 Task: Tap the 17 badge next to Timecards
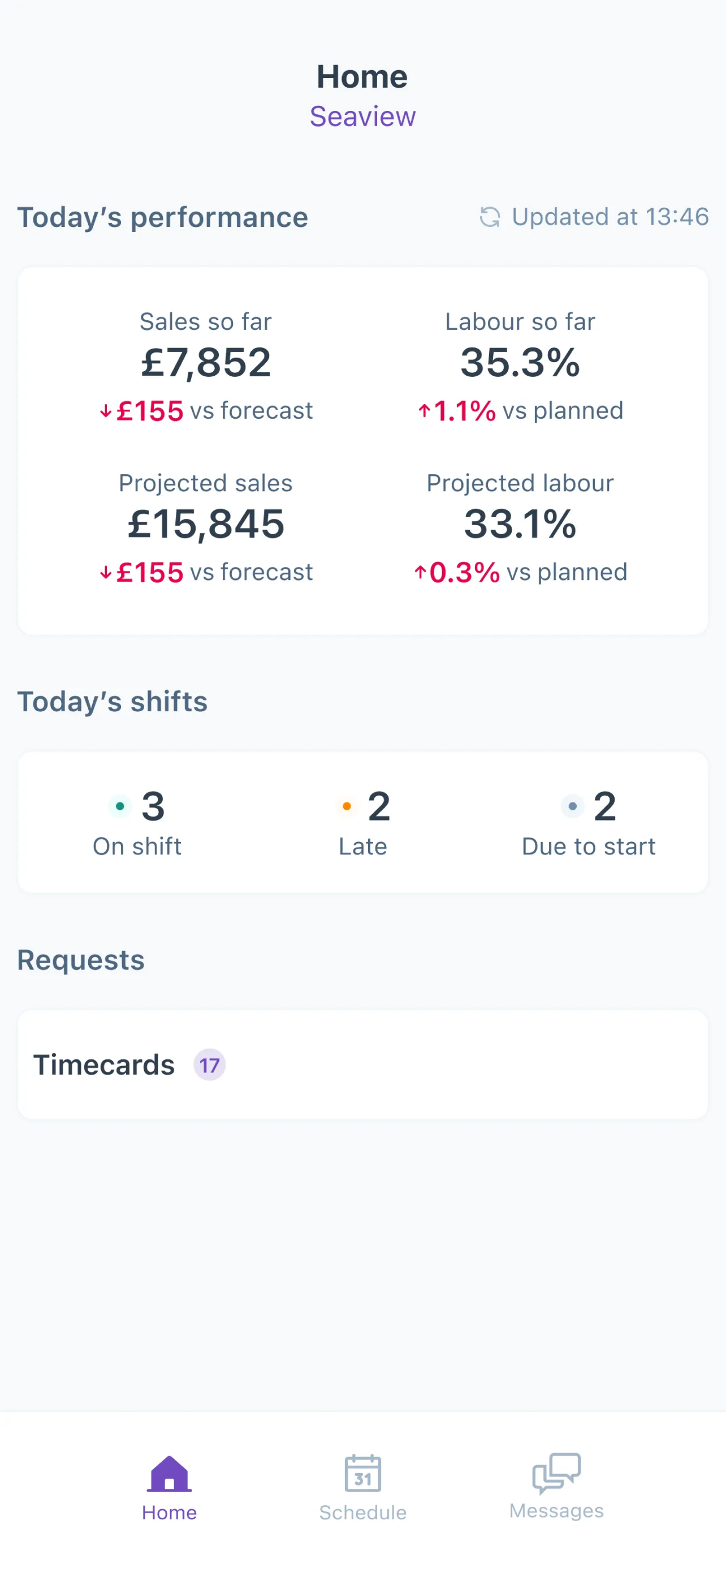210,1065
